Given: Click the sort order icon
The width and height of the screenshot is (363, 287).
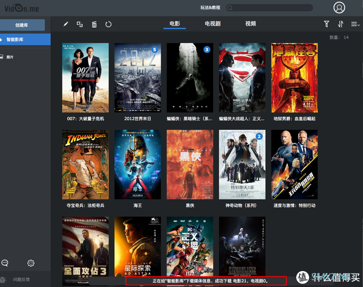Looking at the screenshot, I should pyautogui.click(x=341, y=24).
